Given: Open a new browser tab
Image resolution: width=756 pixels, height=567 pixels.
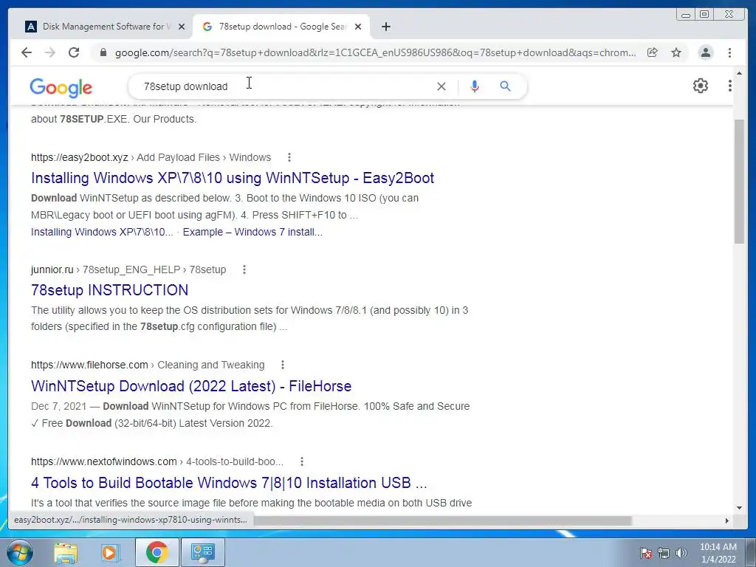Looking at the screenshot, I should [x=385, y=27].
